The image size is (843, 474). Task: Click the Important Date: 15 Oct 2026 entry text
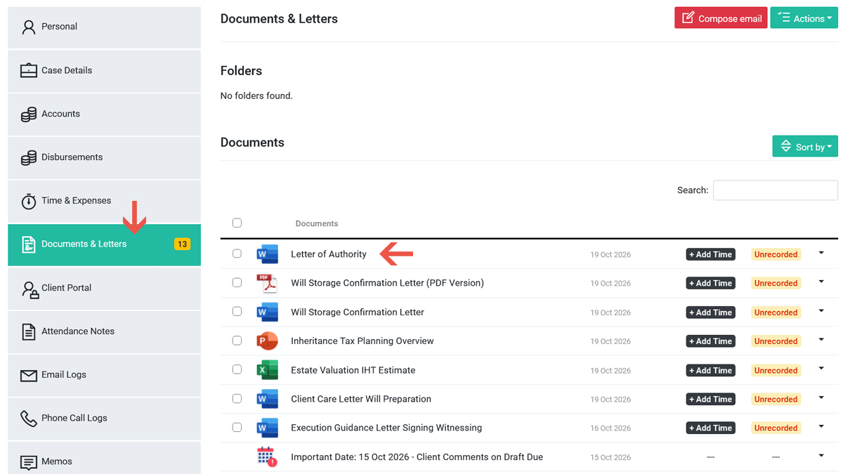[417, 456]
